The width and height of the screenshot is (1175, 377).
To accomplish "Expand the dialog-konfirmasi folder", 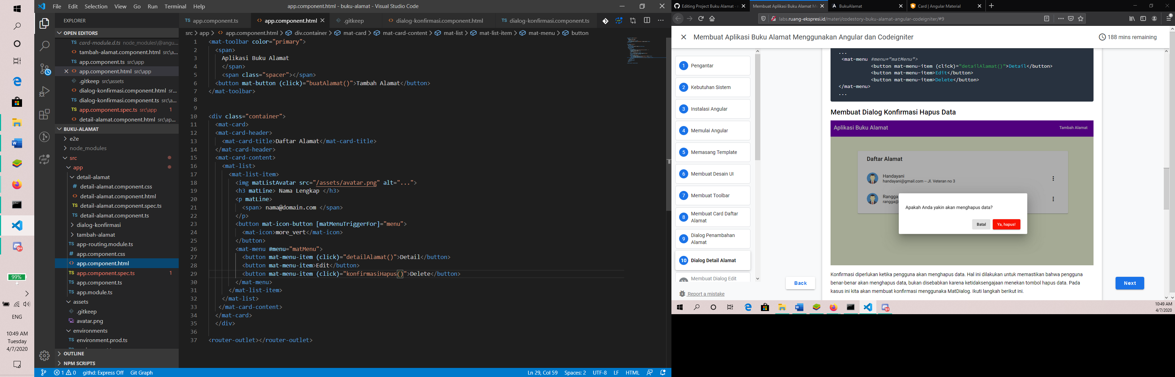I will (117, 225).
